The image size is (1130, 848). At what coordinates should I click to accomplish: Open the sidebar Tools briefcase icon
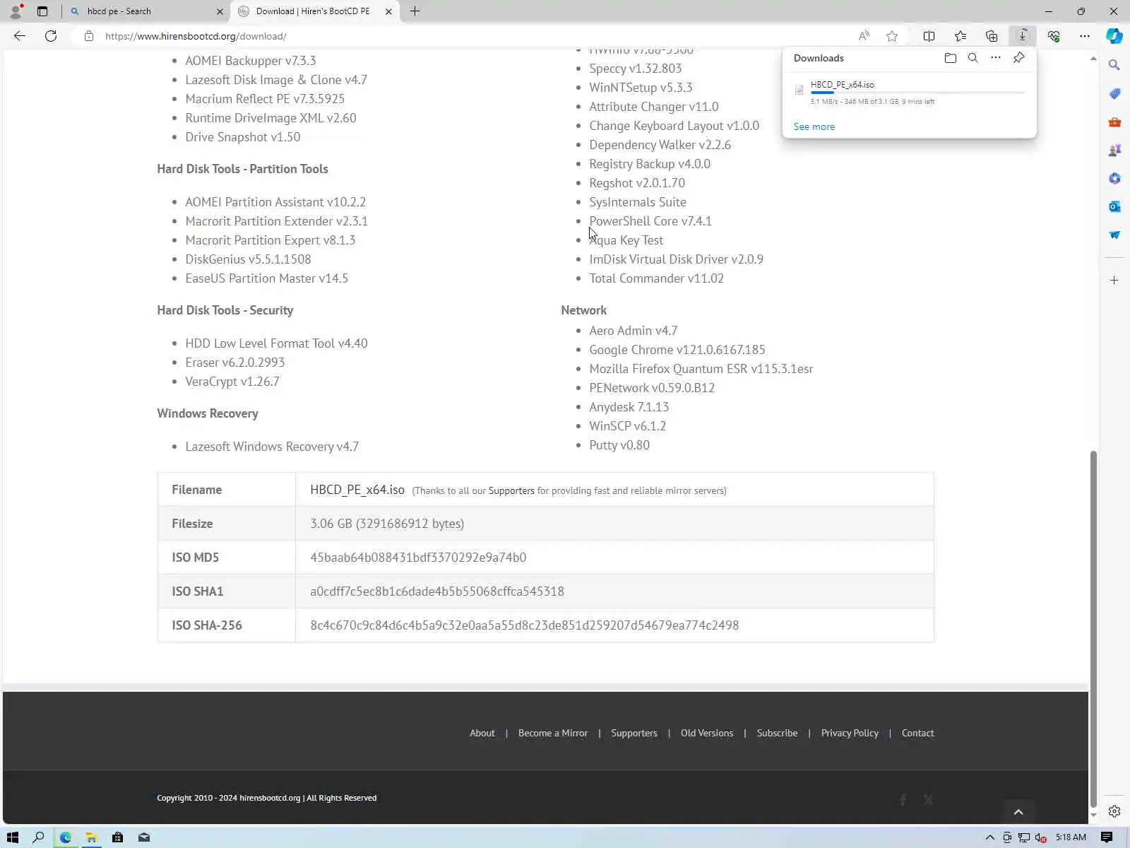(x=1114, y=122)
